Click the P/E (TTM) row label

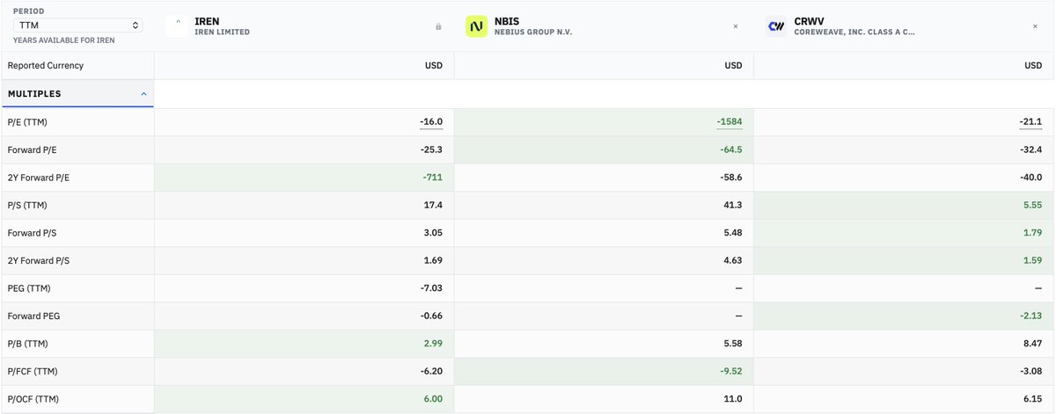(29, 122)
